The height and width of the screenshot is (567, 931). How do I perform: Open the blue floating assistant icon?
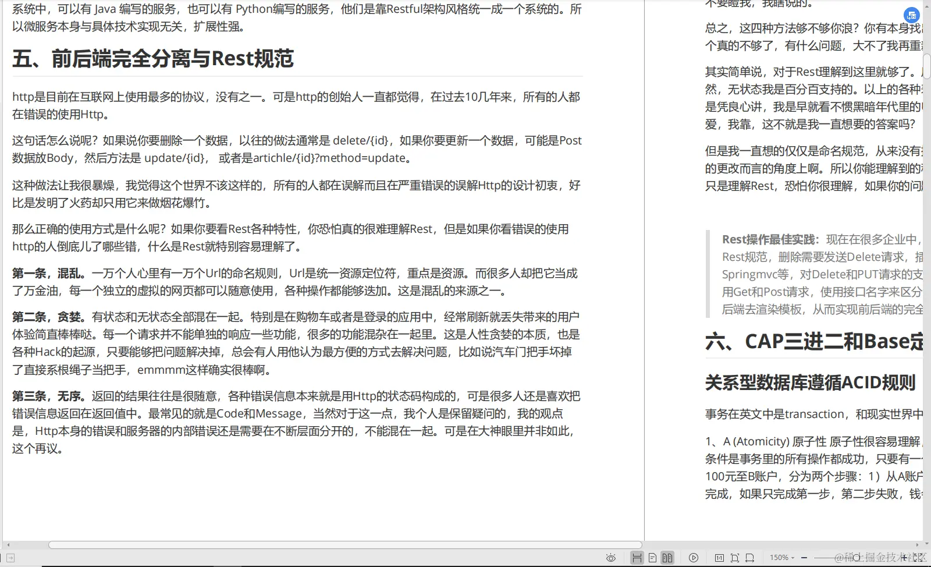tap(911, 15)
